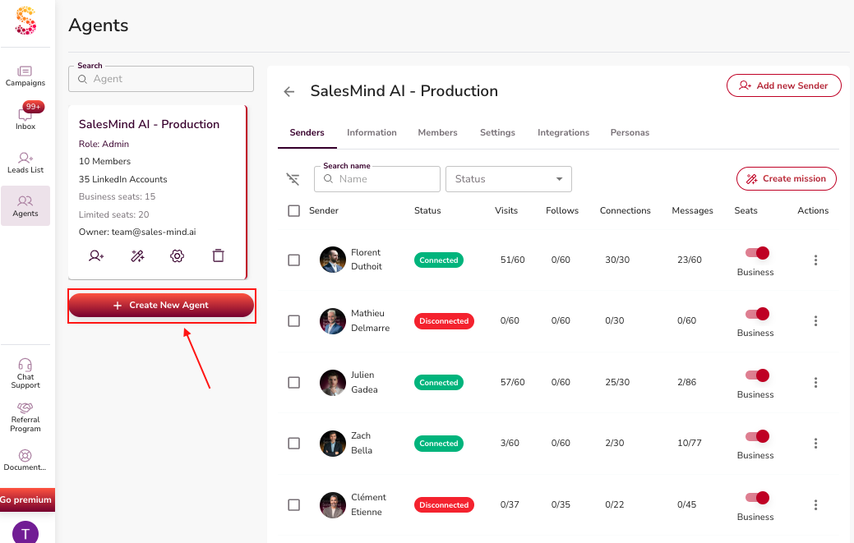
Task: Open actions menu for Zach Bella
Action: point(815,444)
